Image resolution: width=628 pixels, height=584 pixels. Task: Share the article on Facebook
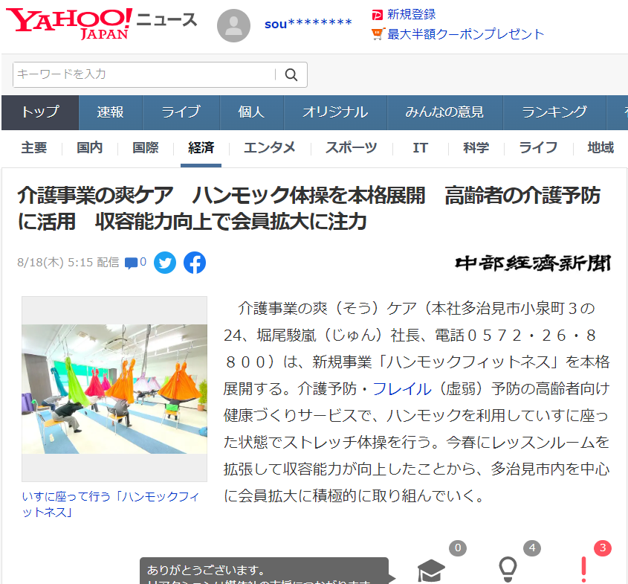pyautogui.click(x=195, y=263)
